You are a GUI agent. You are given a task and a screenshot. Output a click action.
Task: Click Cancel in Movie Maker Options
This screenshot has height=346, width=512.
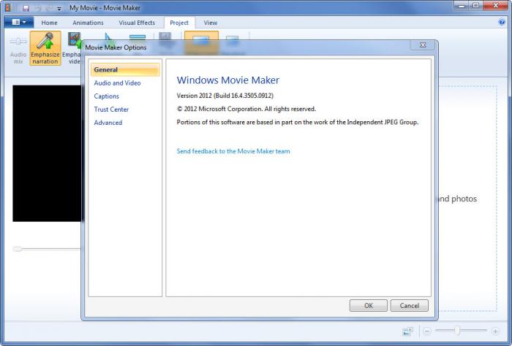click(x=409, y=305)
